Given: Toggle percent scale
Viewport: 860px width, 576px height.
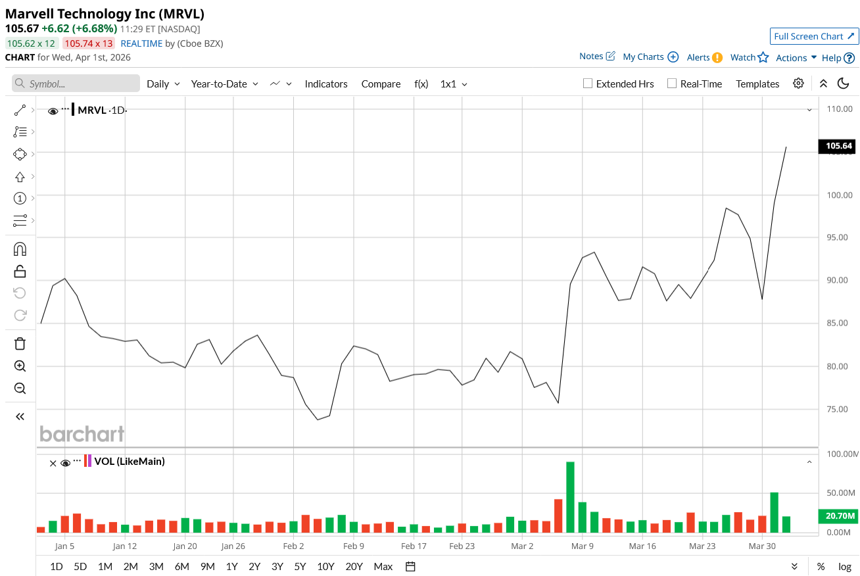Looking at the screenshot, I should pos(821,566).
